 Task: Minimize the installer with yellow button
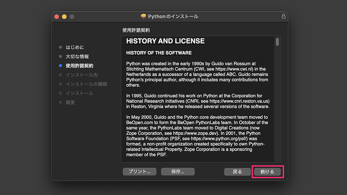(x=64, y=17)
